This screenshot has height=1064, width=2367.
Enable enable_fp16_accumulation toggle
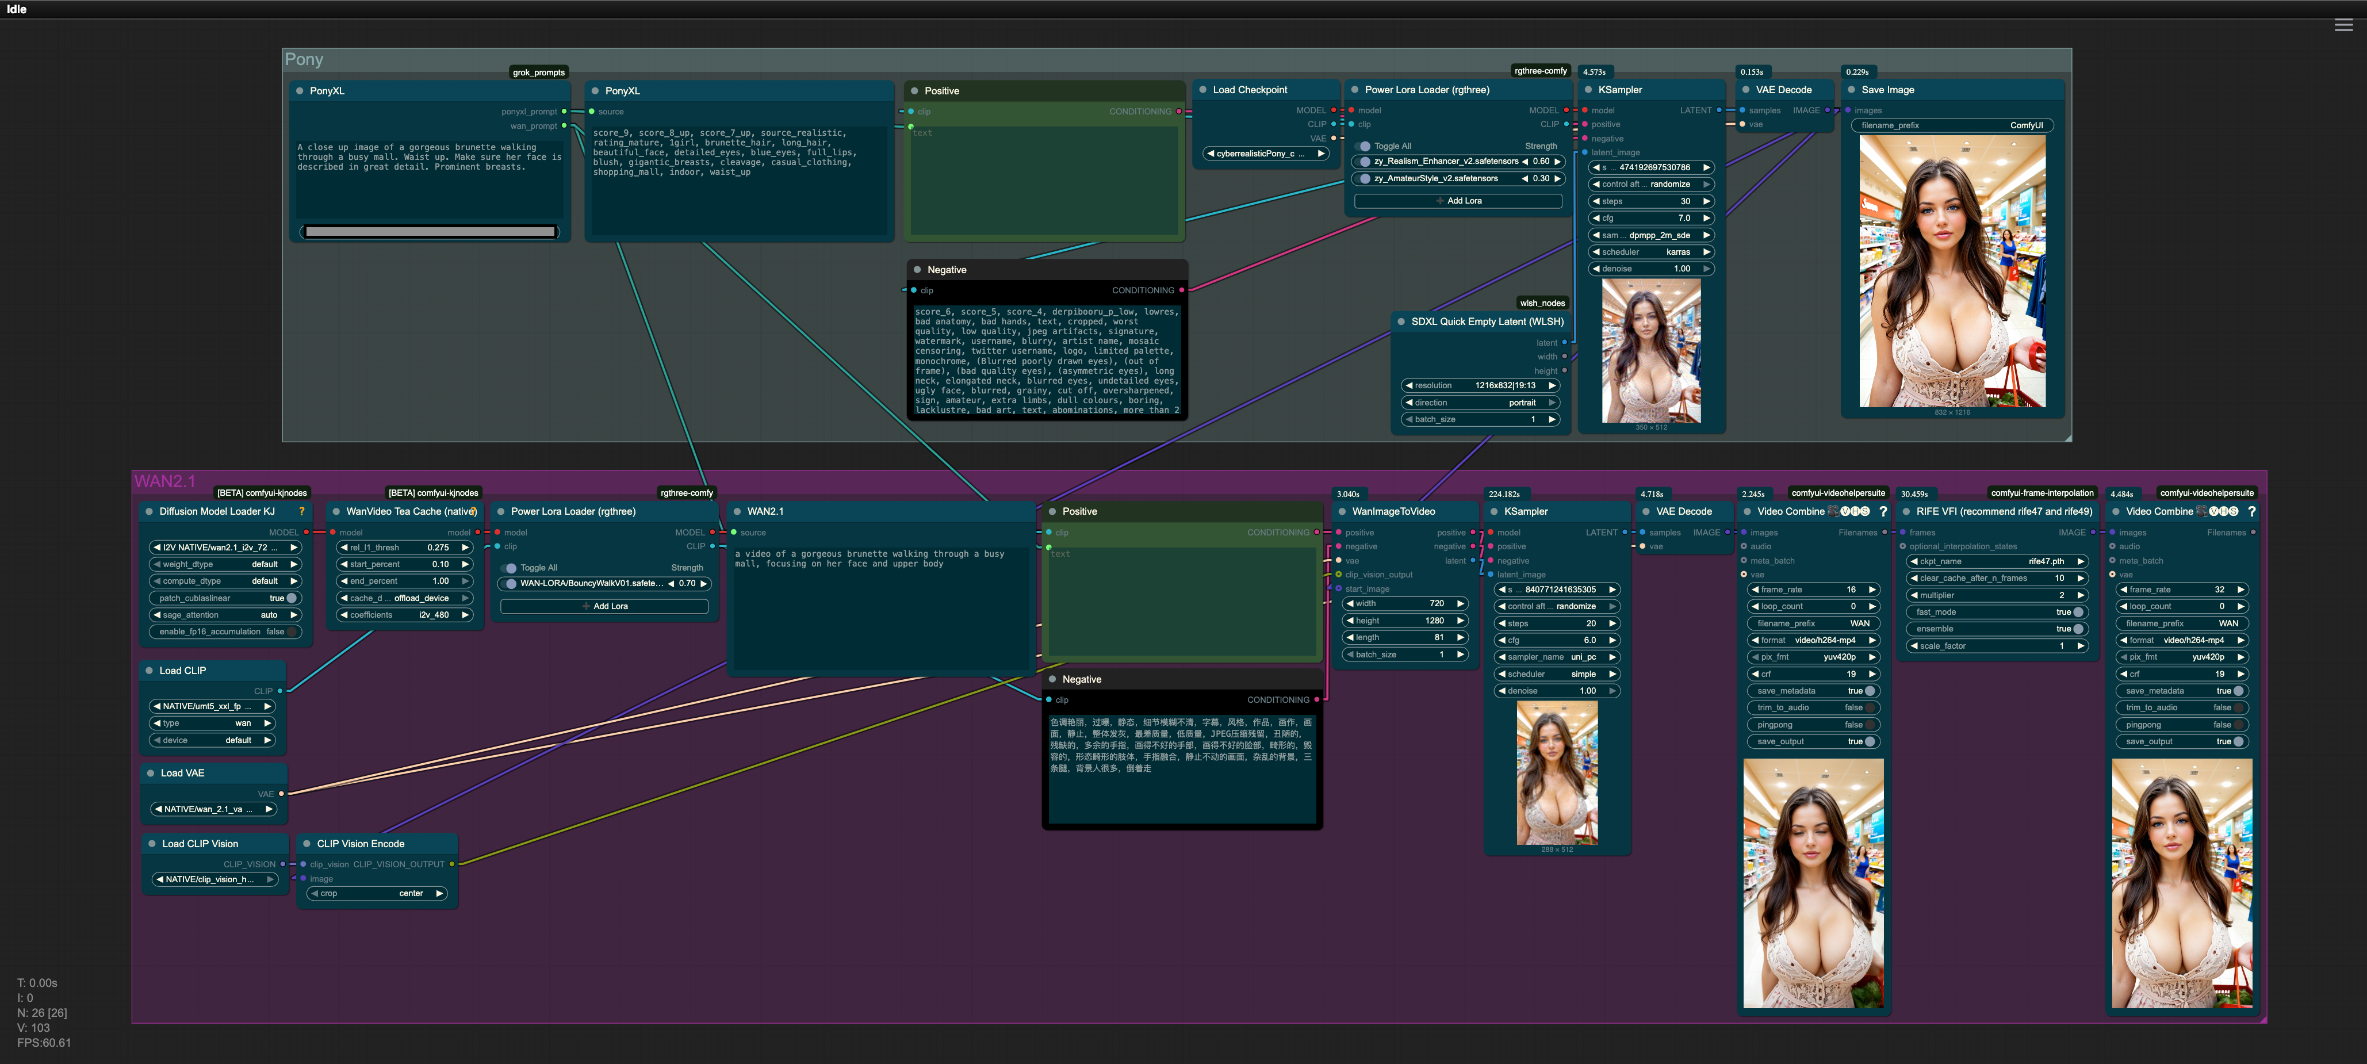[292, 632]
